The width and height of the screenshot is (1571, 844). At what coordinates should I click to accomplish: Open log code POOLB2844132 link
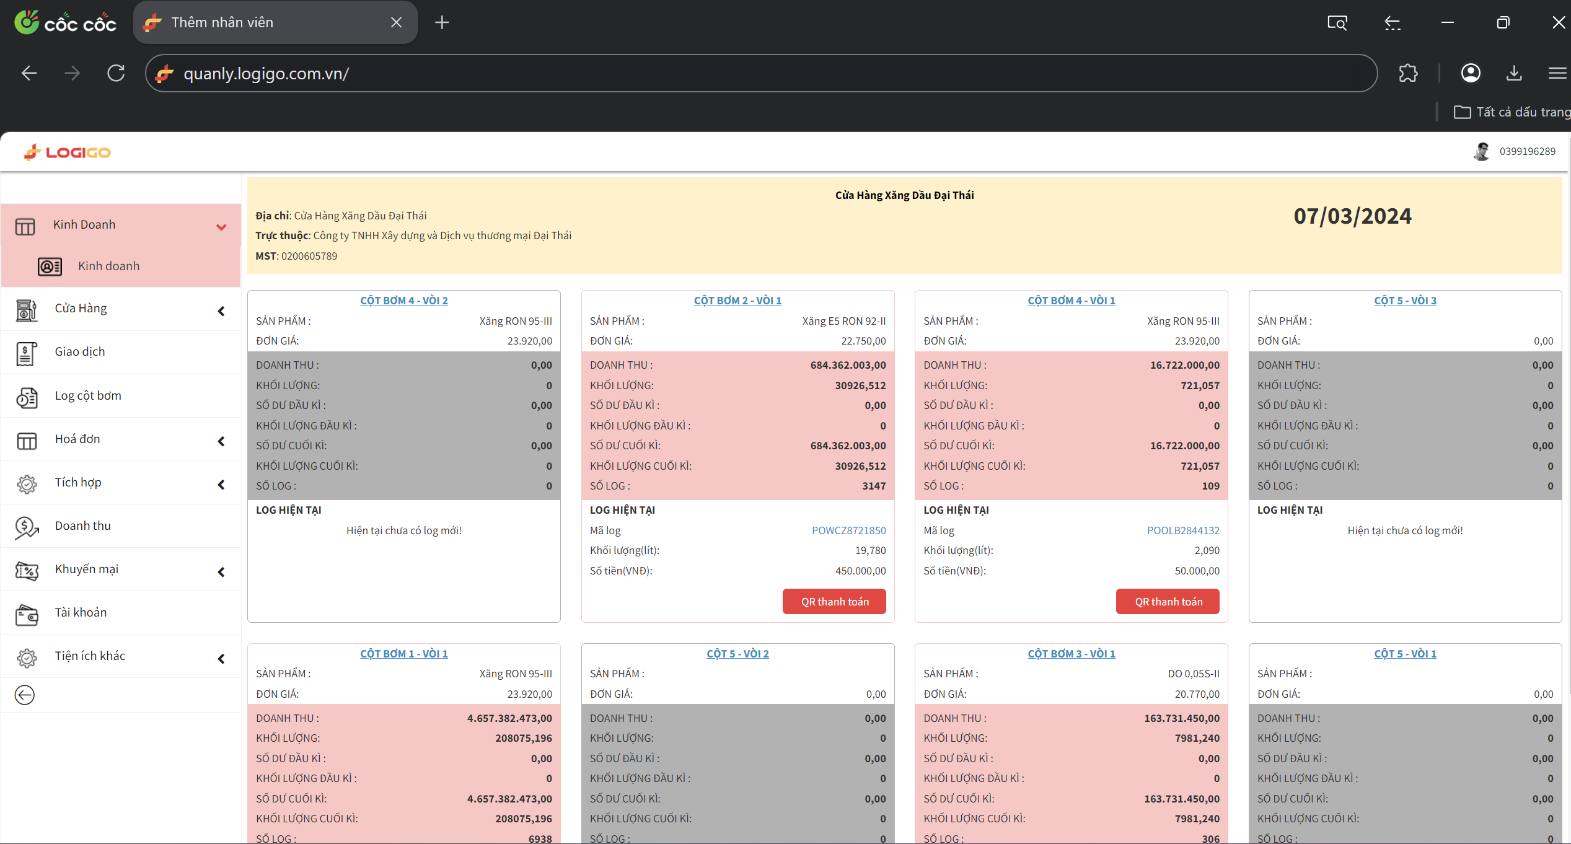1182,530
